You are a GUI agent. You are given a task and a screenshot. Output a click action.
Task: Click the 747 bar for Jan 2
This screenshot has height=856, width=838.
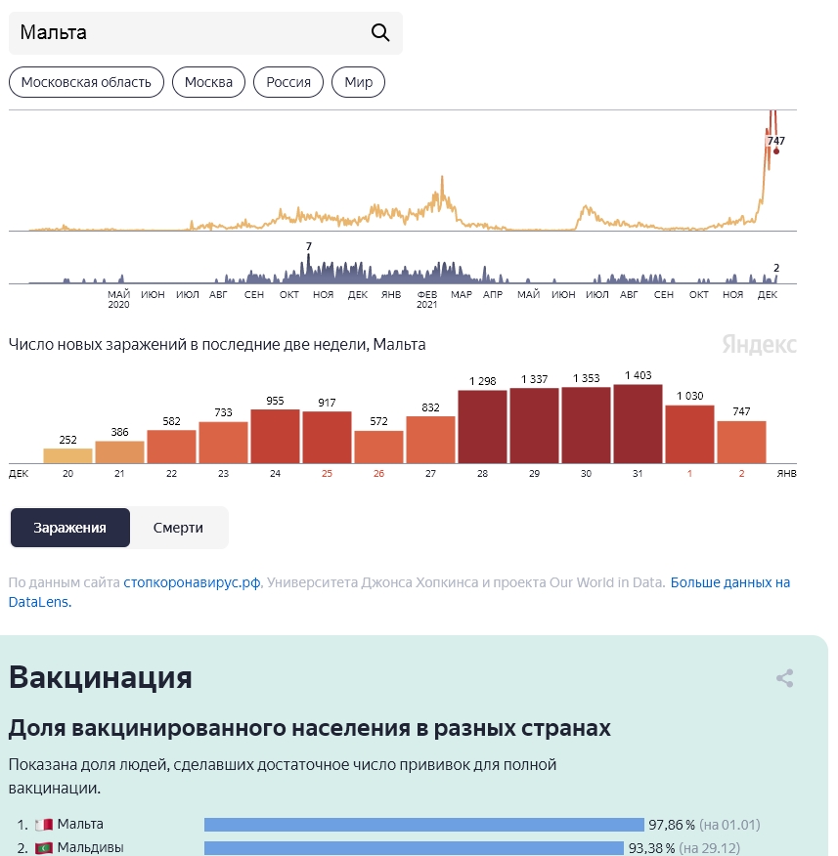[742, 443]
